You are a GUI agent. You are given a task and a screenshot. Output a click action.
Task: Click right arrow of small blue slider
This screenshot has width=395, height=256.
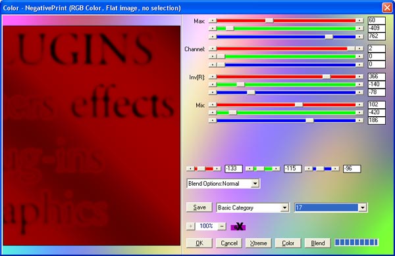click(x=335, y=169)
